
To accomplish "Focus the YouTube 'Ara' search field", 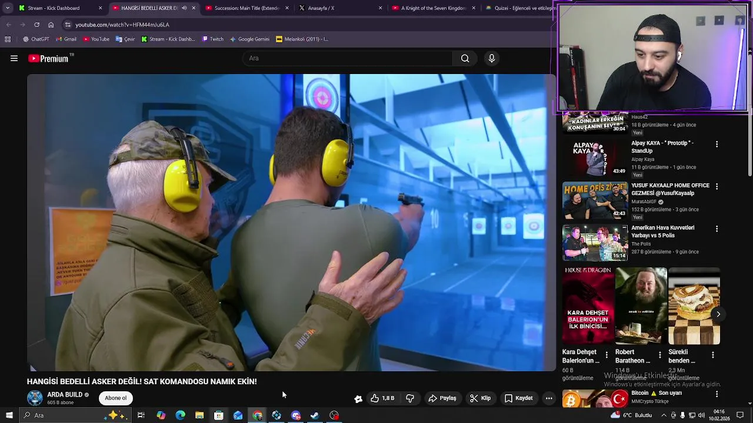I will (347, 58).
